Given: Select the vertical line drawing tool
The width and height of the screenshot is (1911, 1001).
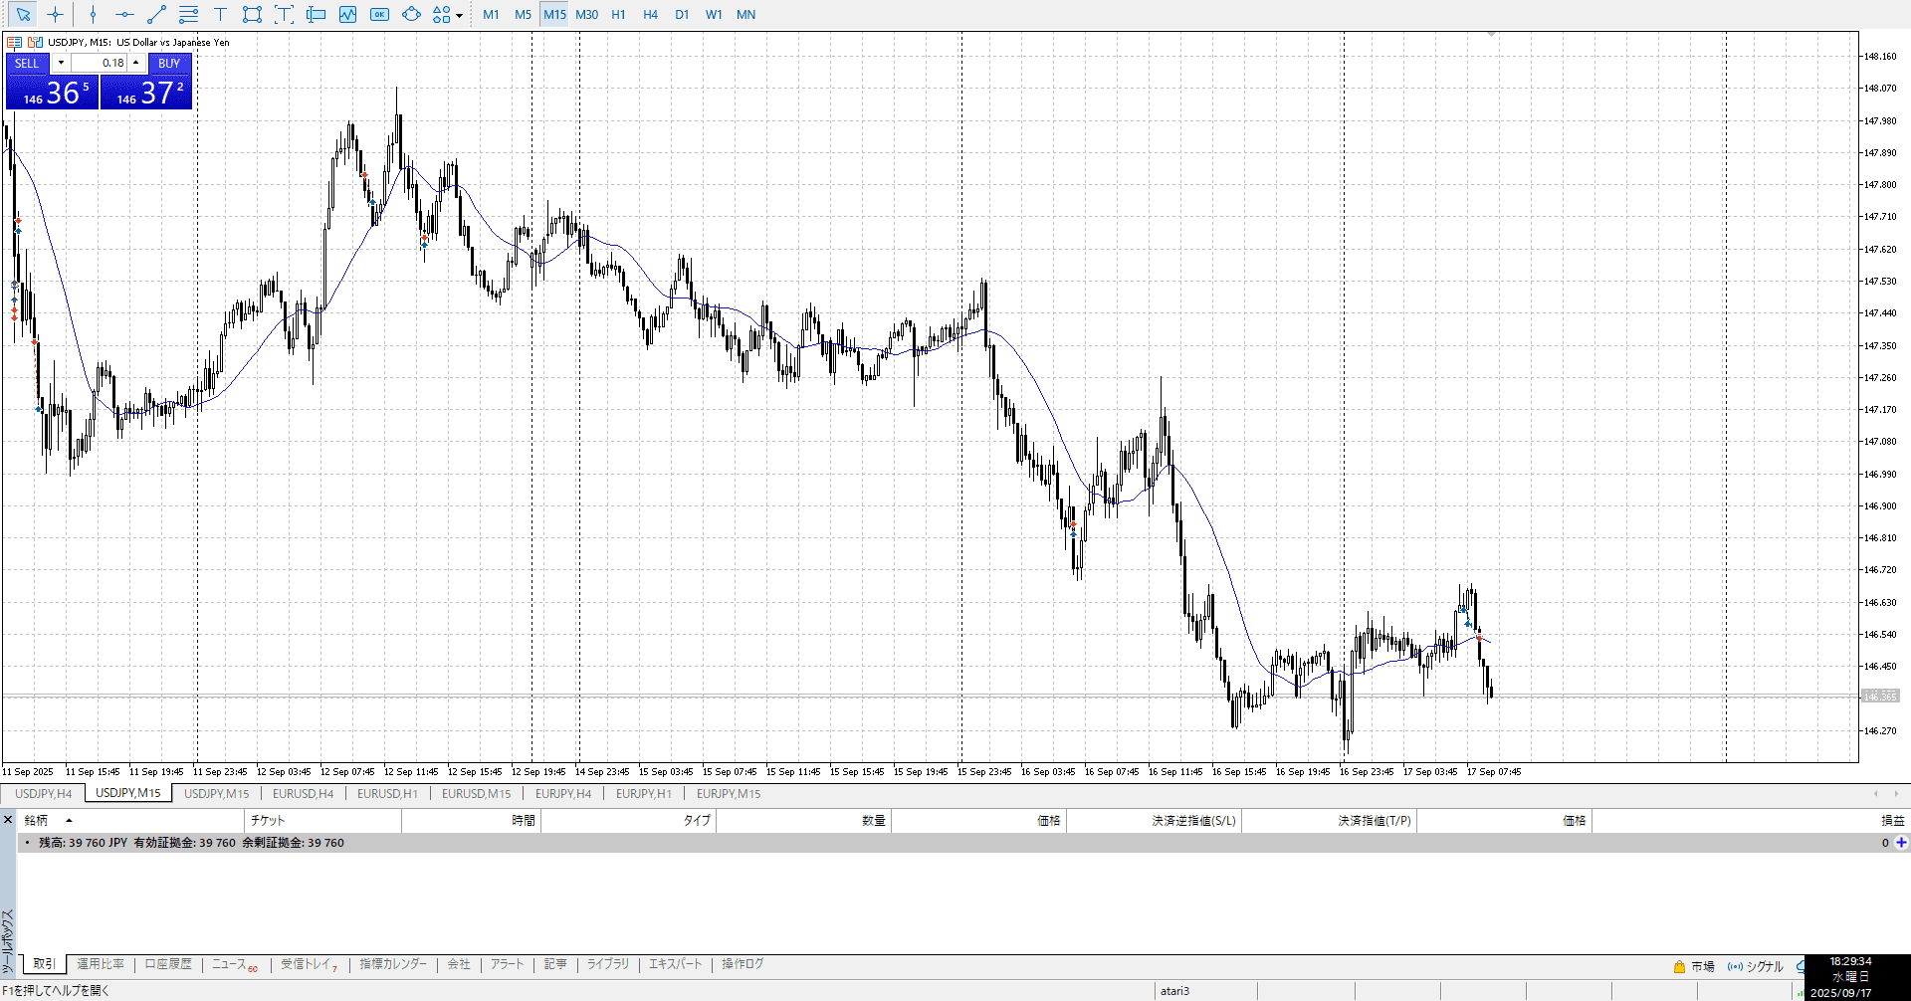Looking at the screenshot, I should pos(93,15).
